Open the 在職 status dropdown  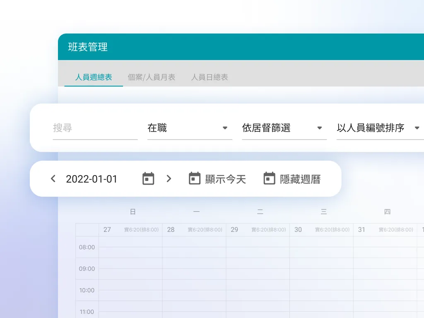coord(190,128)
